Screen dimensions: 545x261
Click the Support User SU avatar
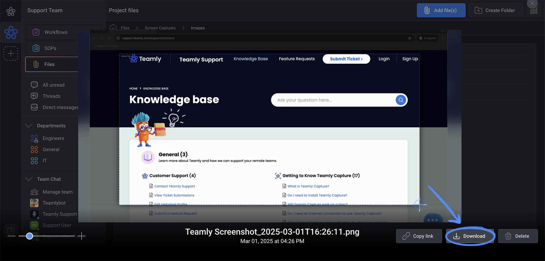tap(34, 225)
